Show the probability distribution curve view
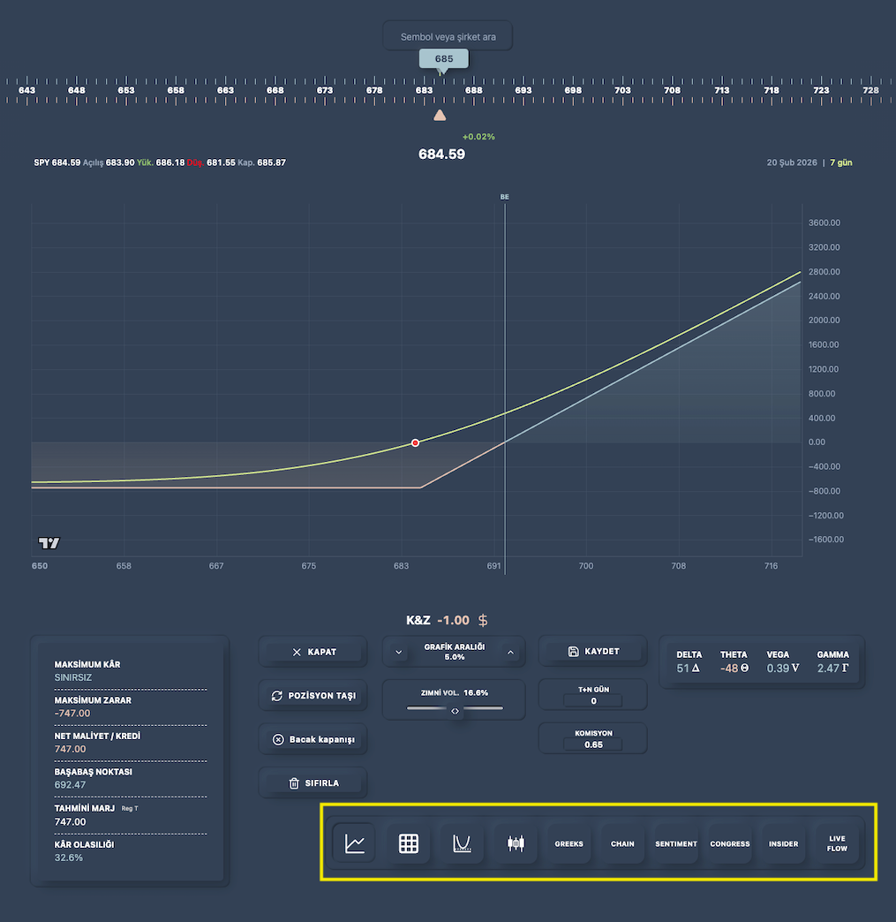This screenshot has height=922, width=896. (462, 843)
